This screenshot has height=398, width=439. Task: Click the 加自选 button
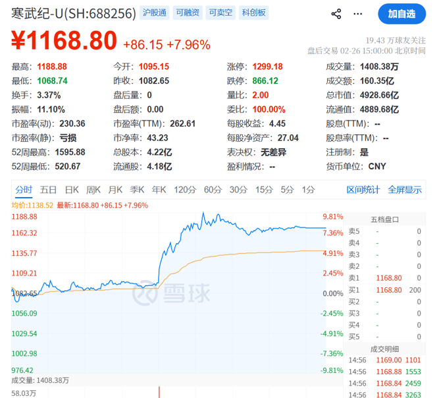(401, 14)
